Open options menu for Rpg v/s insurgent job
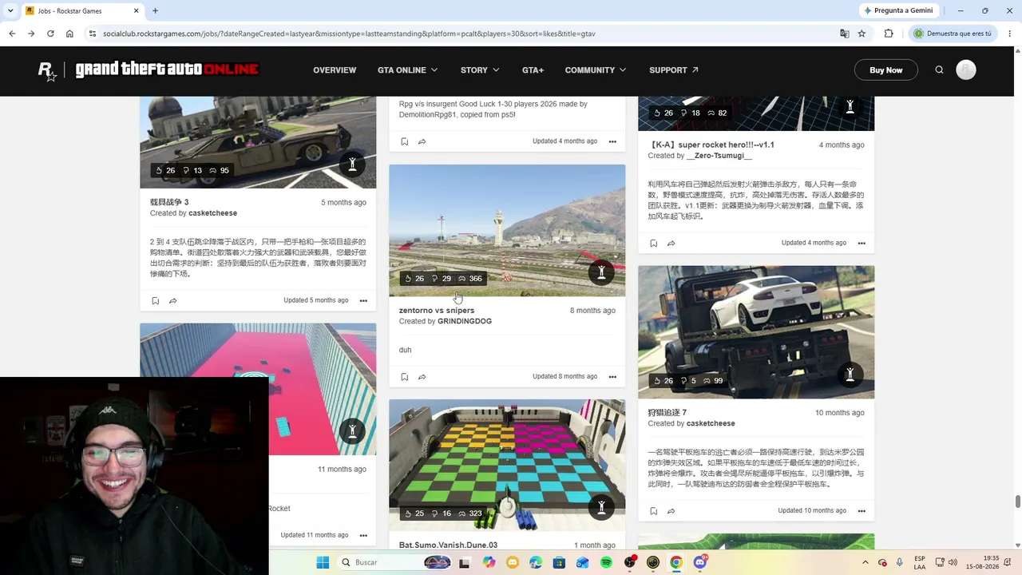 612,142
